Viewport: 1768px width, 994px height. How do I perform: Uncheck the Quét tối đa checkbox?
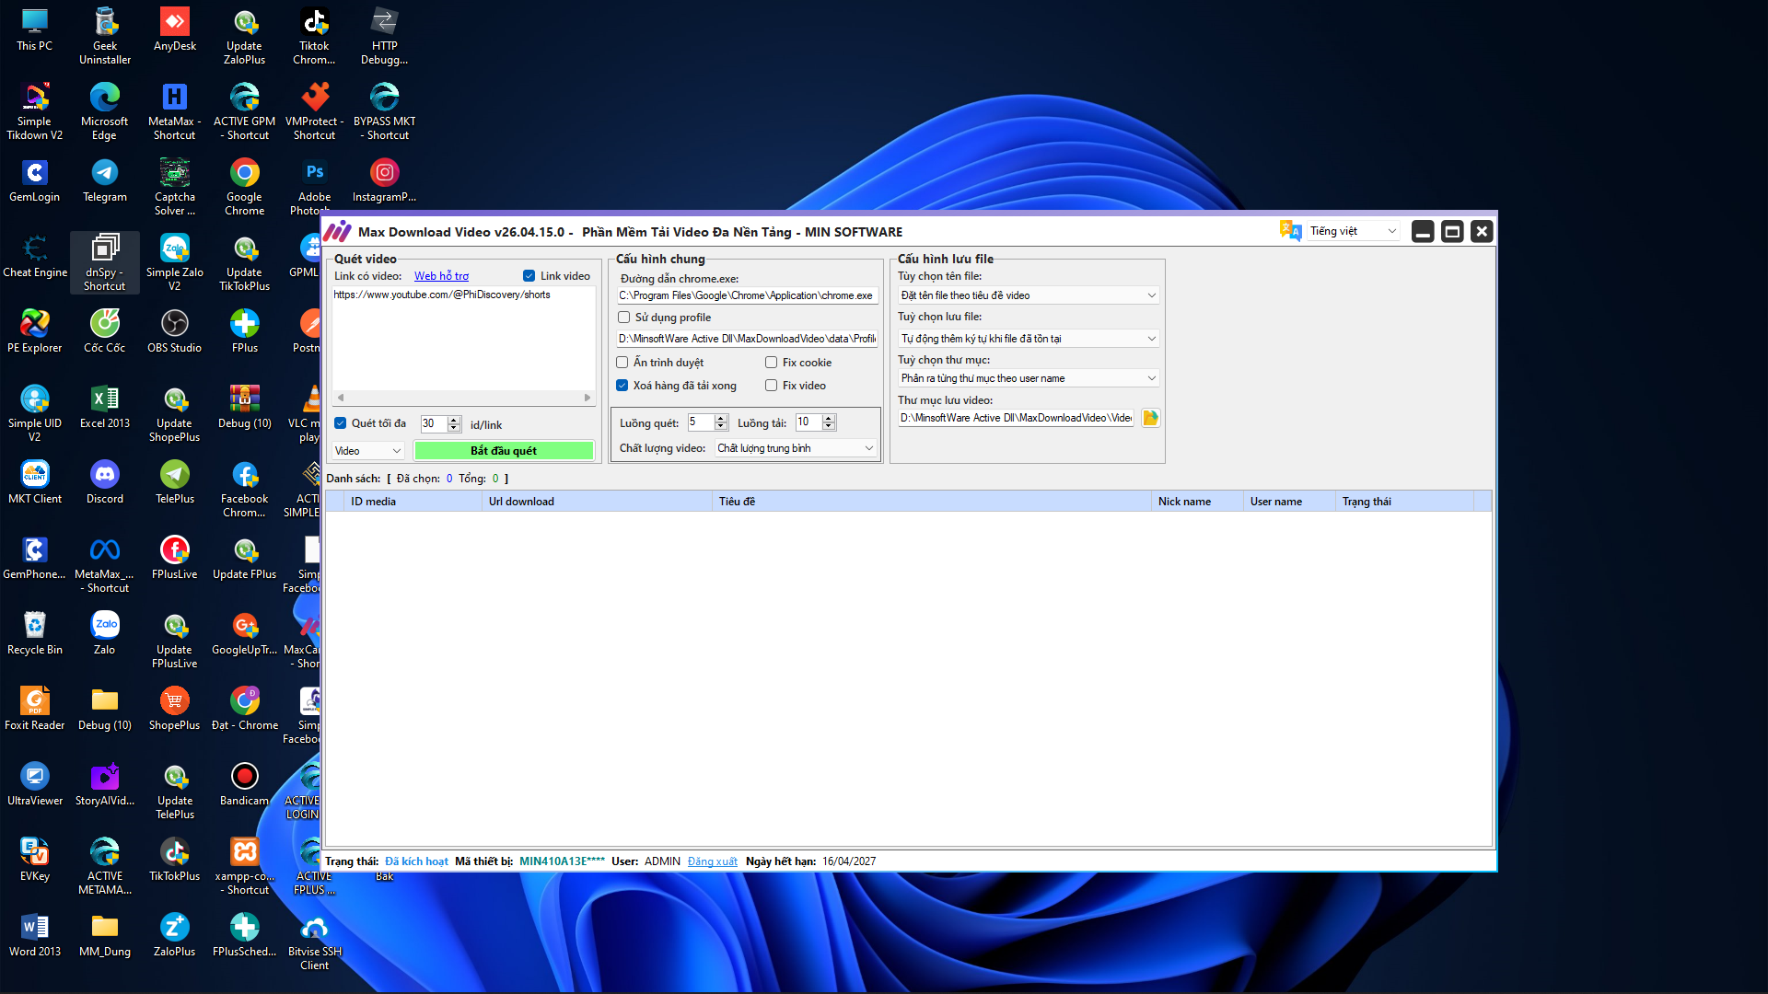coord(341,423)
